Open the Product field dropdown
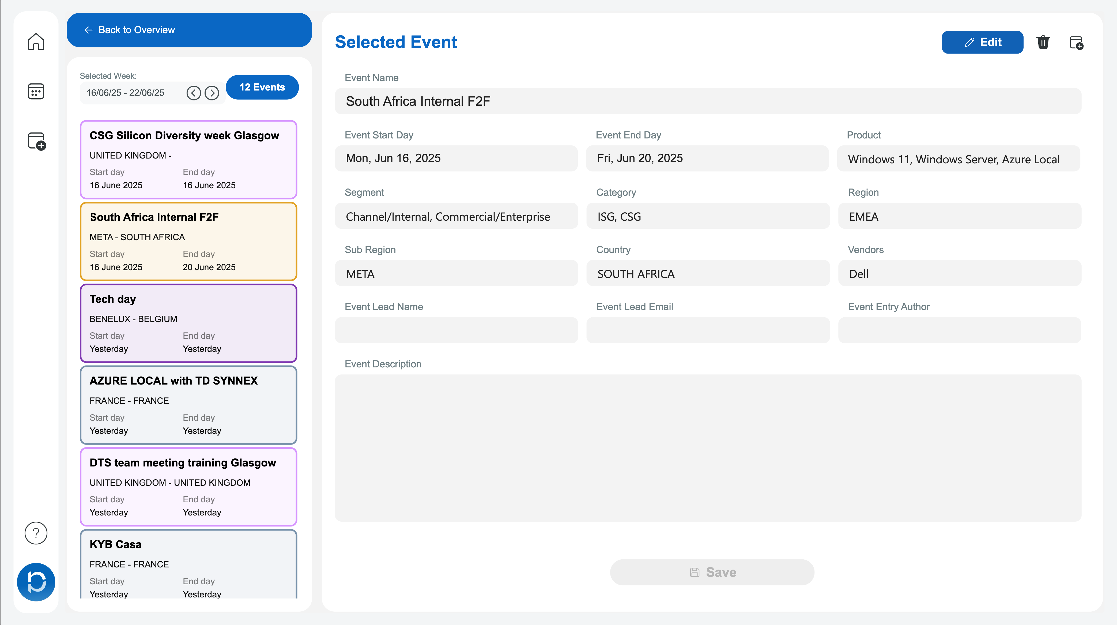Viewport: 1117px width, 625px height. (x=958, y=159)
